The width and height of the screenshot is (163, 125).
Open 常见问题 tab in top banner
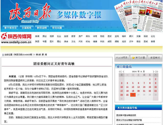pos(57,28)
